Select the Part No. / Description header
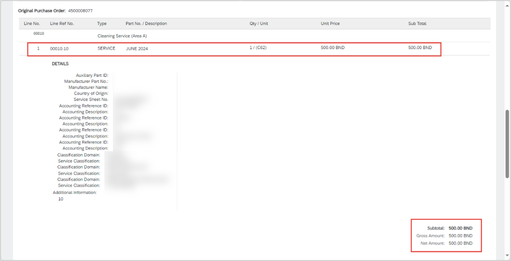The width and height of the screenshot is (511, 261). pyautogui.click(x=146, y=23)
